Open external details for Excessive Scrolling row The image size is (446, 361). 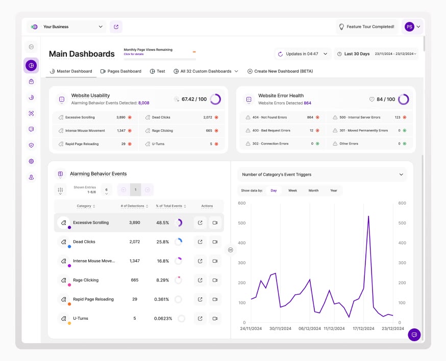pos(200,223)
